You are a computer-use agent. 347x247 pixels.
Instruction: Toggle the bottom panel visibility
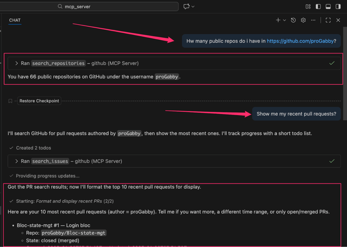point(327,6)
